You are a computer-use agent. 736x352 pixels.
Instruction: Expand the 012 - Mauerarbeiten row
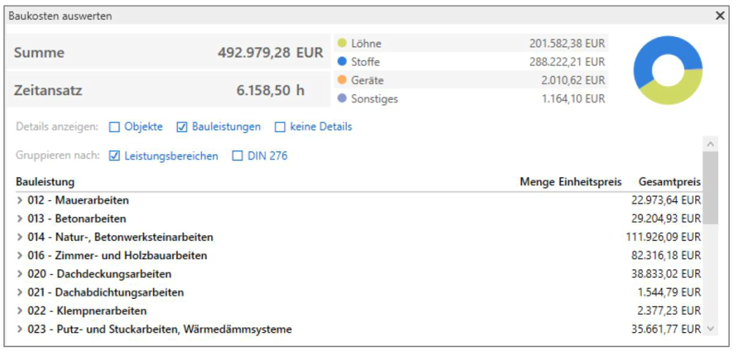pos(20,200)
